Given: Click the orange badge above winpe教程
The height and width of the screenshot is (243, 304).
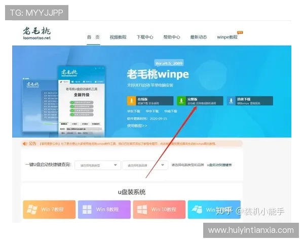Looking at the screenshot, I should click(x=240, y=32).
